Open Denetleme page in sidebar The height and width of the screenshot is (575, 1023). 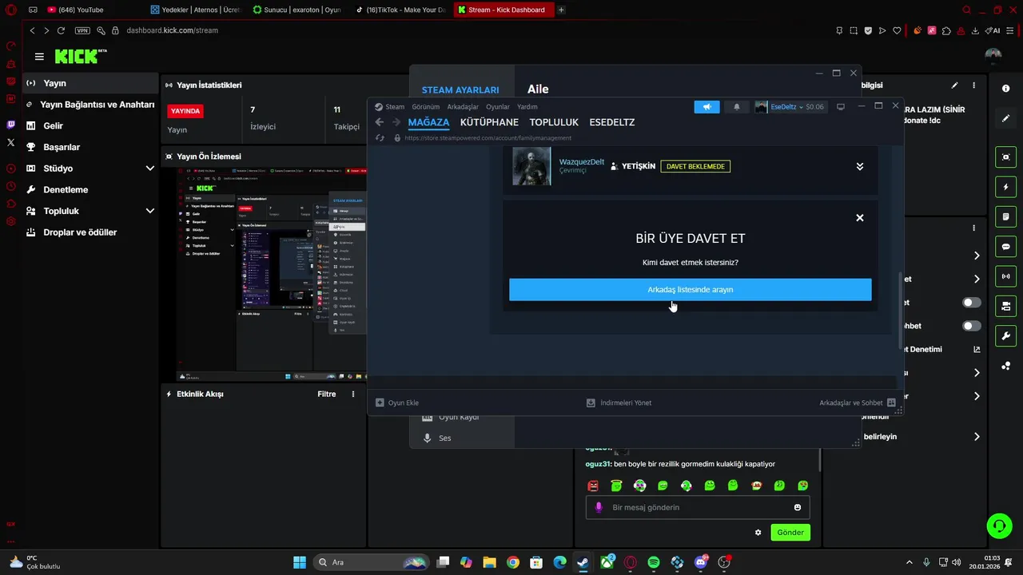click(x=90, y=189)
